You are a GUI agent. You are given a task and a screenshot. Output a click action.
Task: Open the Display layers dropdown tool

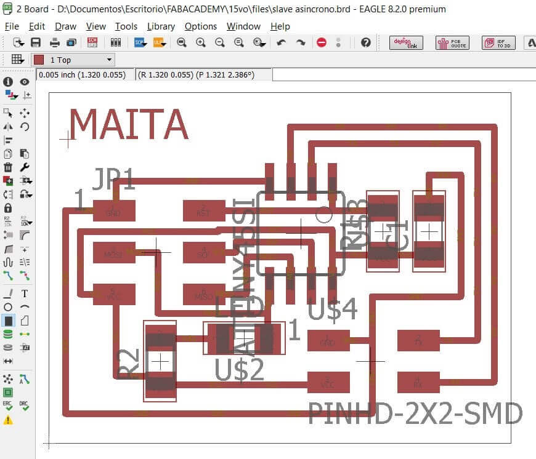[10, 95]
